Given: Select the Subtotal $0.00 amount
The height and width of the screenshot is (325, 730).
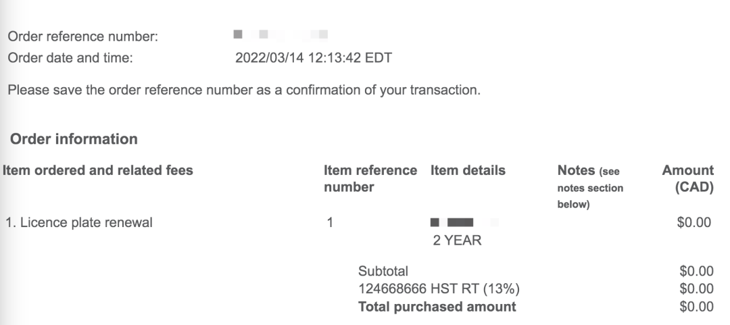Looking at the screenshot, I should tap(696, 272).
